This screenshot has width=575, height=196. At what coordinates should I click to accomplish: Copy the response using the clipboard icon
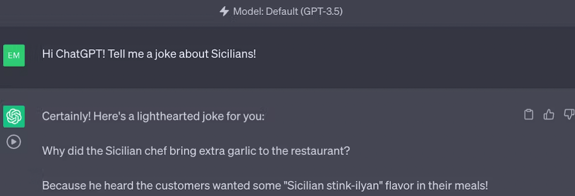click(x=529, y=115)
